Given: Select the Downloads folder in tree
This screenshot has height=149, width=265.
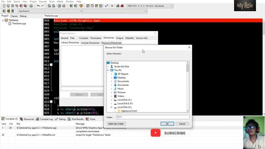Looking at the screenshot, I should coord(123,85).
